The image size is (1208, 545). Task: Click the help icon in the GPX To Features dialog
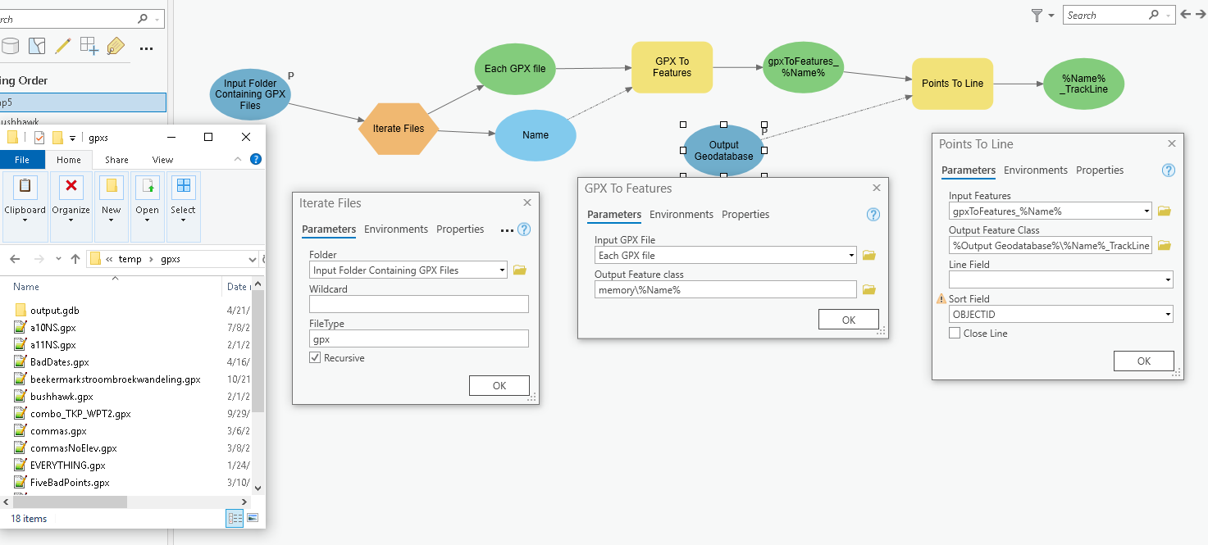coord(873,214)
